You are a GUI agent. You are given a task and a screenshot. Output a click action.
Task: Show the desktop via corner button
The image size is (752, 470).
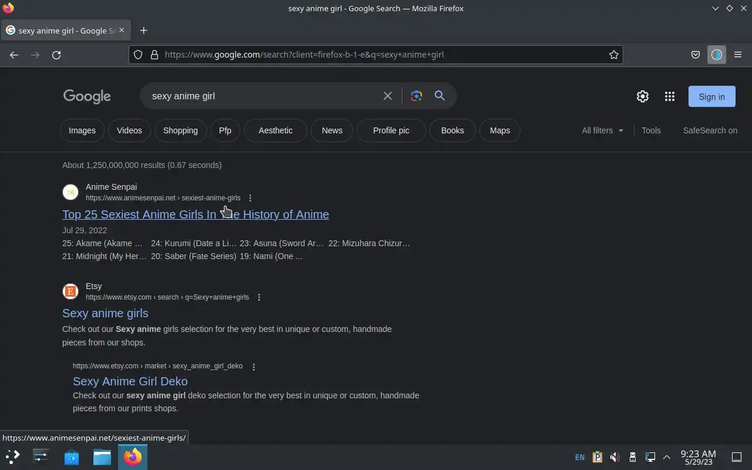coord(737,457)
